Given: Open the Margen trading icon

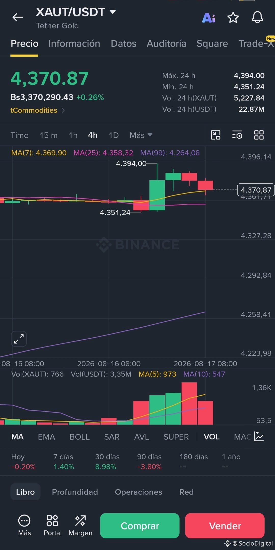Looking at the screenshot, I should tap(80, 526).
